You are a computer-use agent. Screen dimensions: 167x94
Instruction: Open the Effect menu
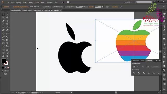click(x=37, y=2)
